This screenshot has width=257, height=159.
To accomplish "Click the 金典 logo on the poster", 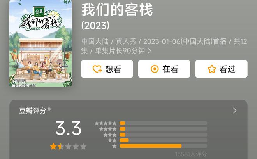I will point(39,12).
